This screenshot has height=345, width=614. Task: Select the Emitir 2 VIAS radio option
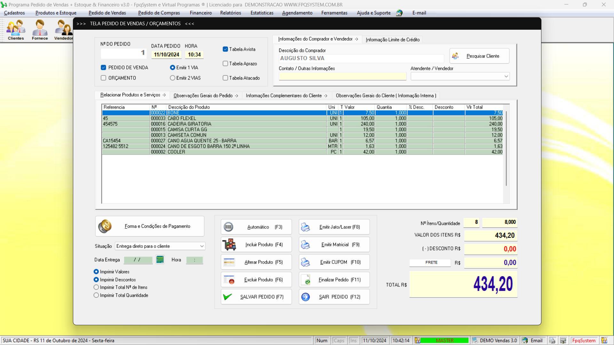point(173,78)
